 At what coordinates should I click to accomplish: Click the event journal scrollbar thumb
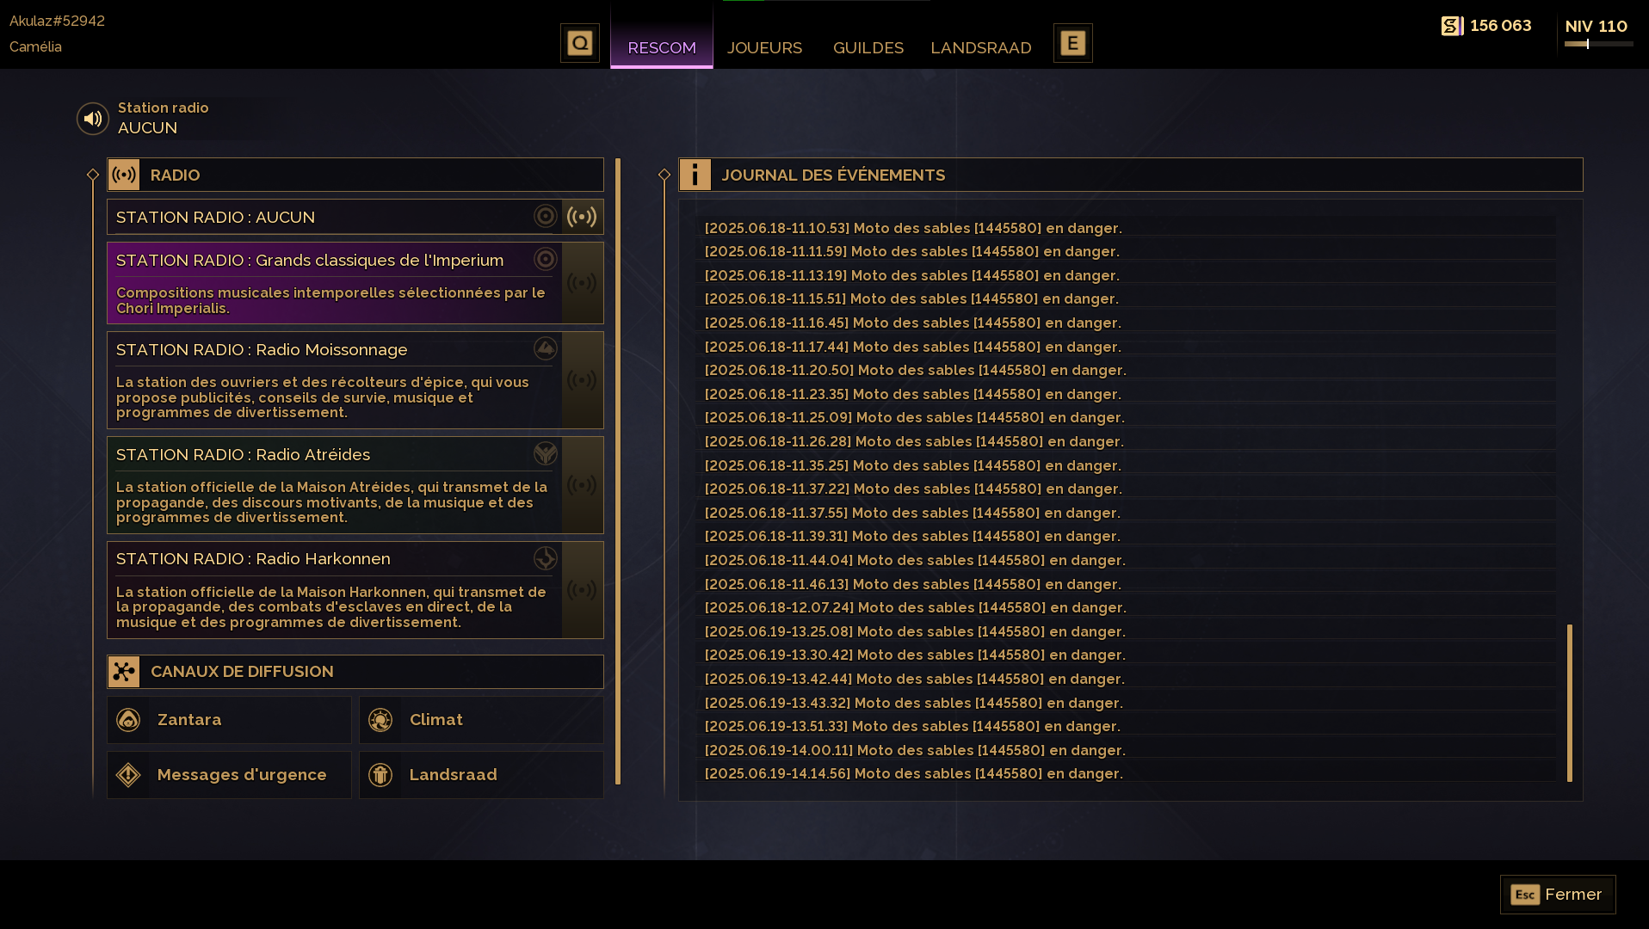point(1570,703)
